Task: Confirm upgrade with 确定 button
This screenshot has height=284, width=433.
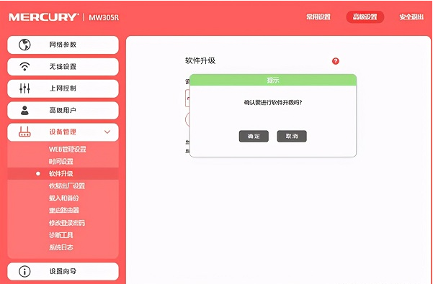Action: tap(254, 136)
